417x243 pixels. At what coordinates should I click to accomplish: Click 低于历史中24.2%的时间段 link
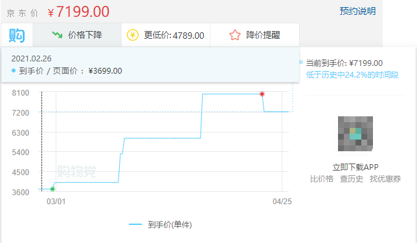click(x=352, y=75)
